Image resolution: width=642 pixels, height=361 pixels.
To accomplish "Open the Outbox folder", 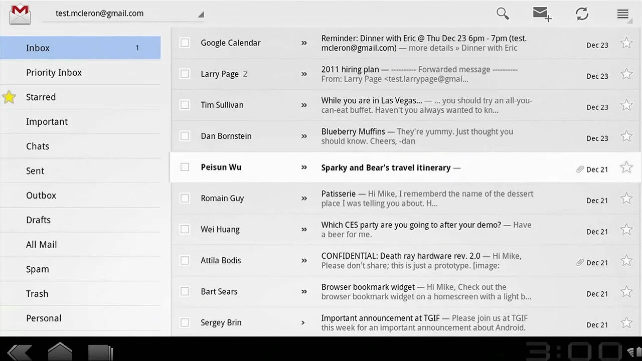I will pos(80,196).
